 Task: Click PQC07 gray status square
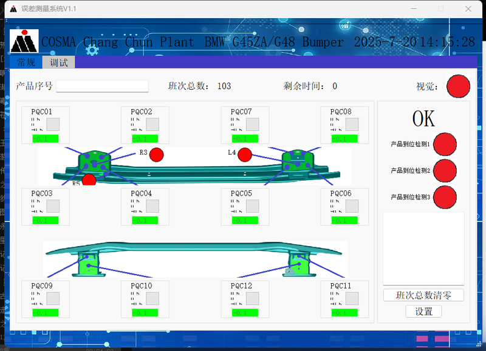coord(253,124)
